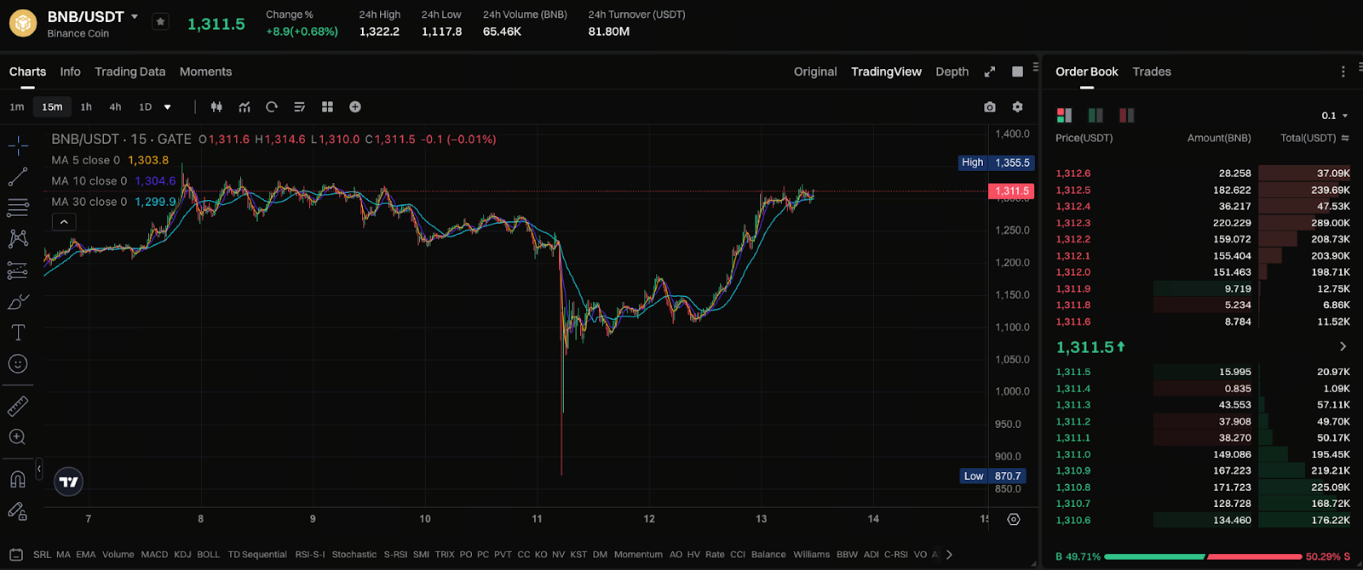
Task: Click ask price 1,312.6 row
Action: pos(1203,174)
